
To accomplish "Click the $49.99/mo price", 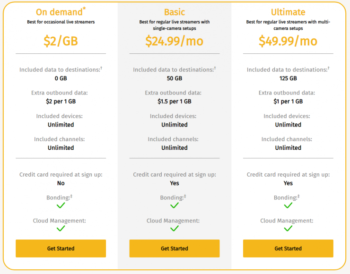I will point(288,41).
